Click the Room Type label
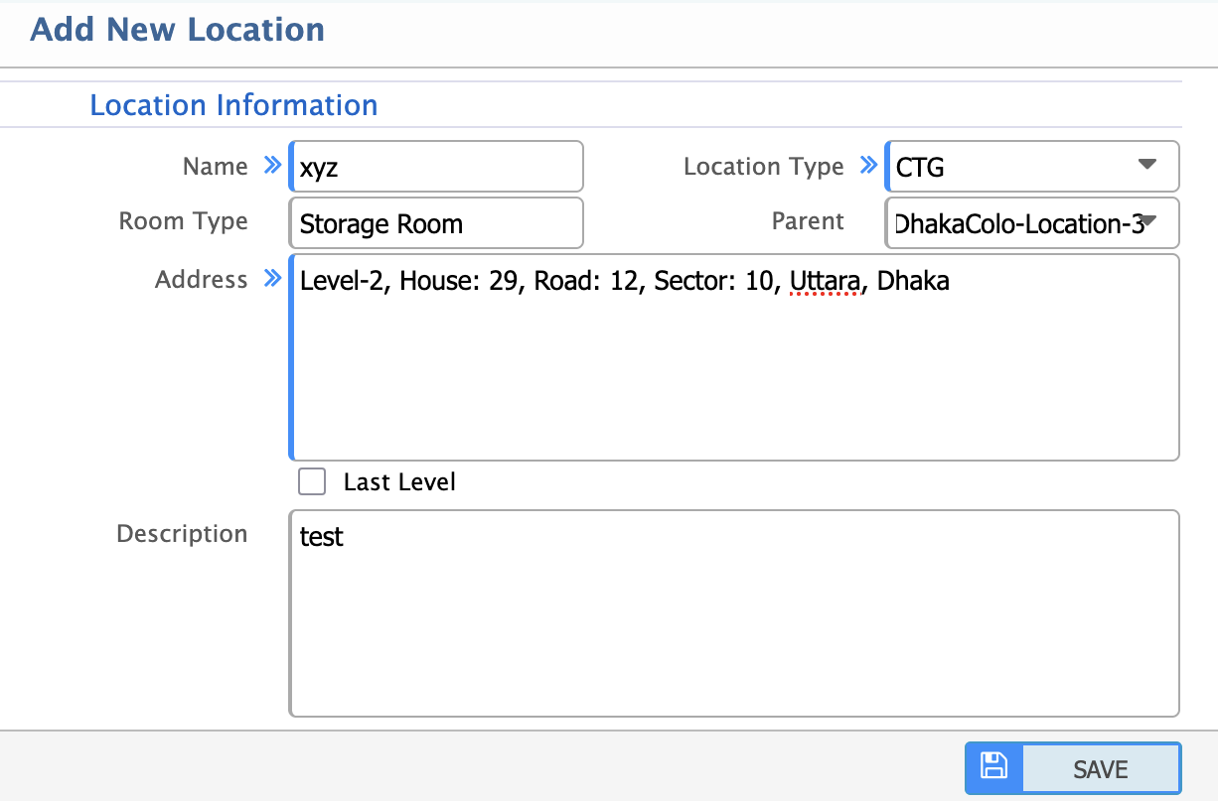Image resolution: width=1218 pixels, height=801 pixels. point(183,220)
